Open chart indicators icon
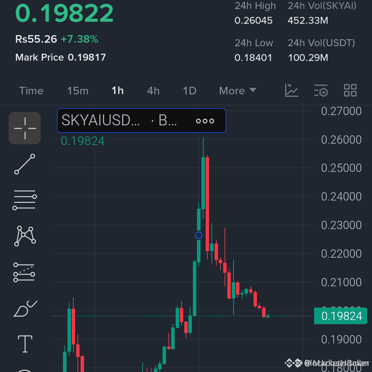Screen dimensions: 372x372 click(291, 90)
